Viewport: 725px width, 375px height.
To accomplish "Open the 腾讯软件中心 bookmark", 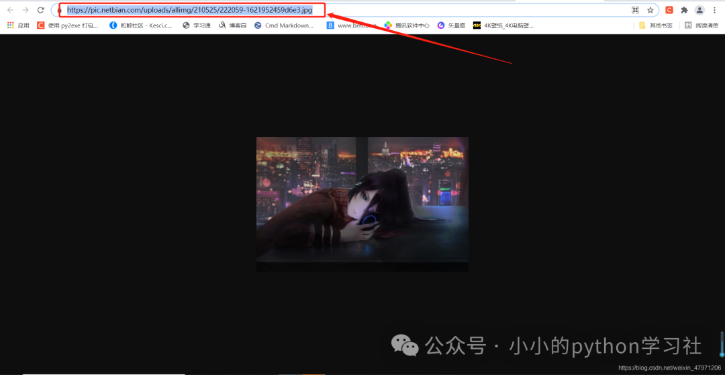I will pos(407,25).
